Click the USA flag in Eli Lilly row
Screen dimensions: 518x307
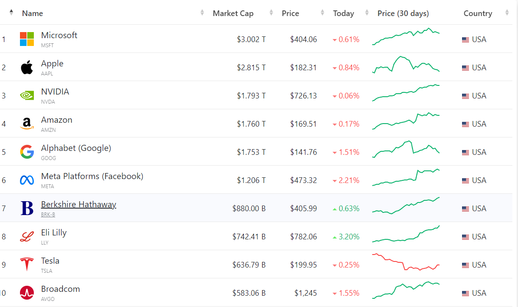[466, 237]
